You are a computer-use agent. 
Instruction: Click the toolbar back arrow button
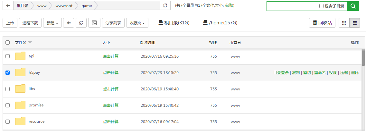pyautogui.click(x=69, y=23)
